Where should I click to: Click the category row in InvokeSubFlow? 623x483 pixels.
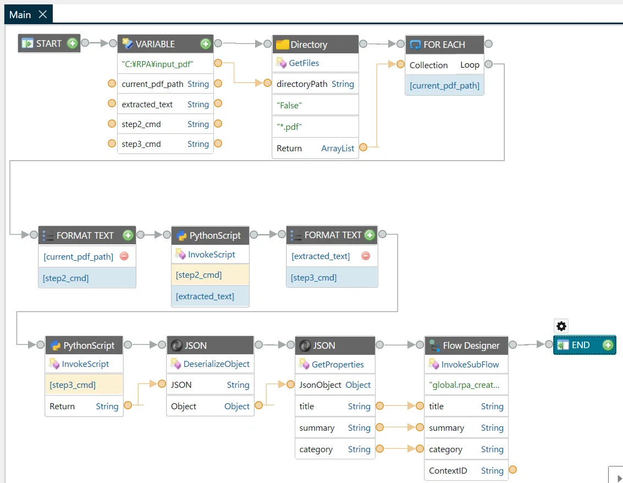coord(466,449)
